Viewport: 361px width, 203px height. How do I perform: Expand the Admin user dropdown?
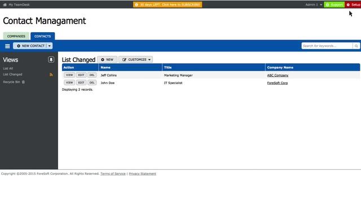point(314,5)
